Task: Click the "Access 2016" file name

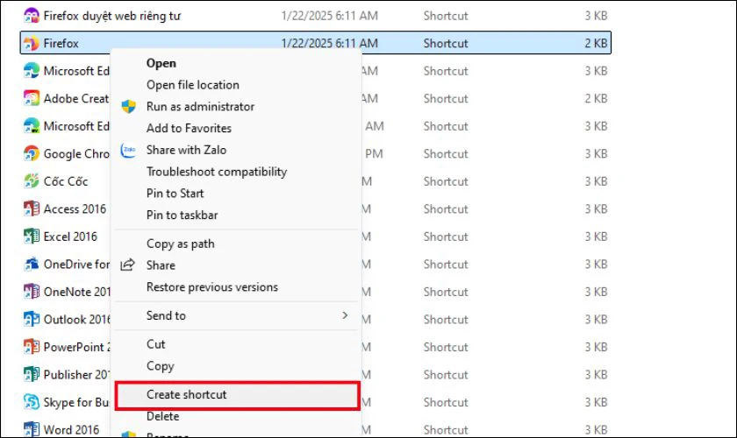Action: [x=75, y=208]
